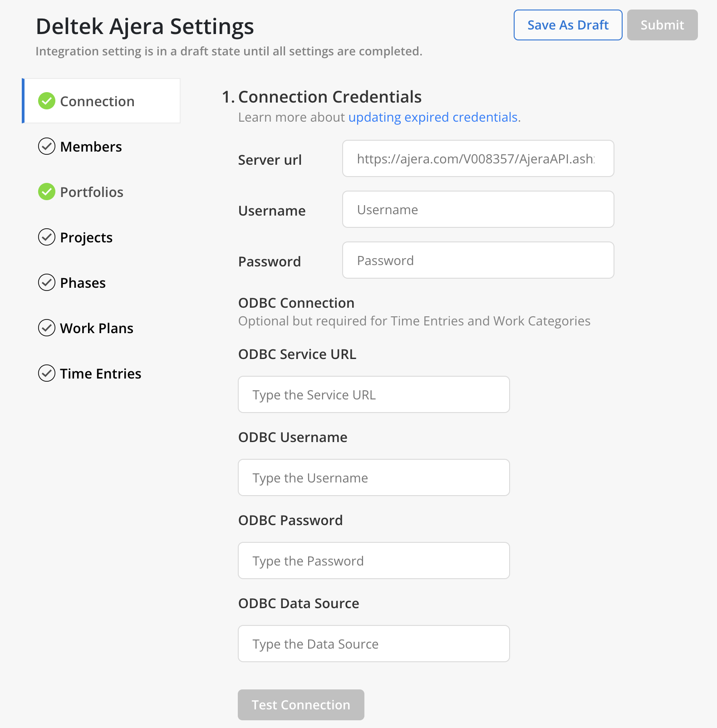Click the draft state notice text

229,51
